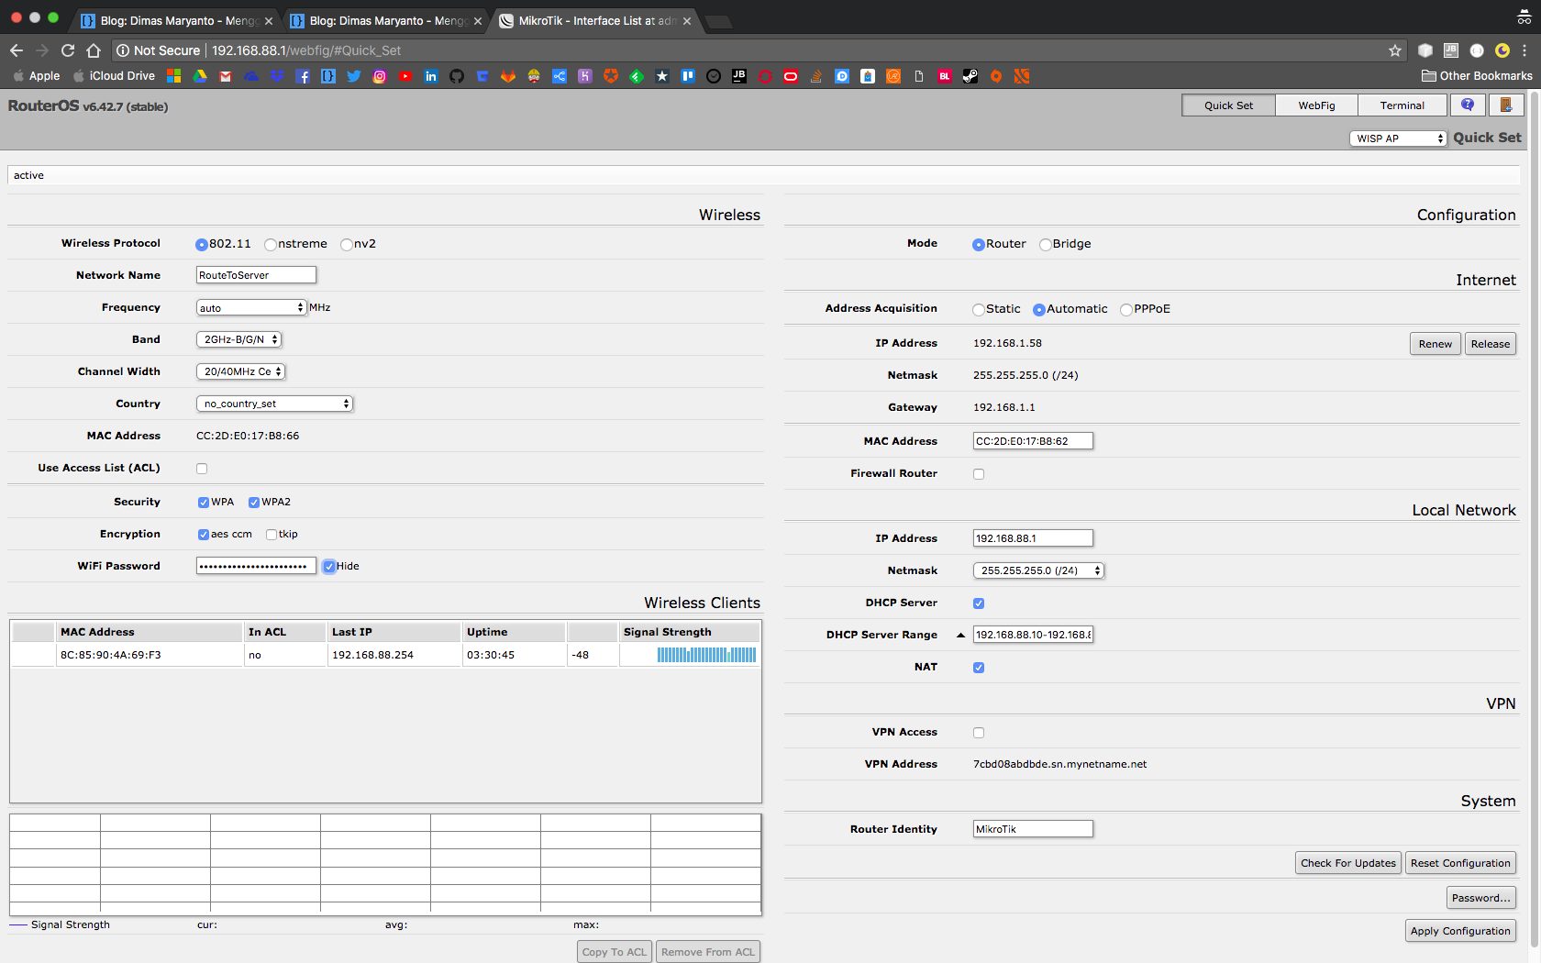Open the Frequency dropdown
The image size is (1541, 963).
[x=251, y=308]
